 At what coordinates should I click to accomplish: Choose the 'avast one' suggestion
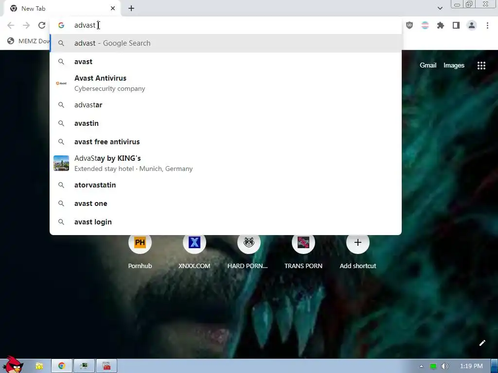[x=226, y=203]
